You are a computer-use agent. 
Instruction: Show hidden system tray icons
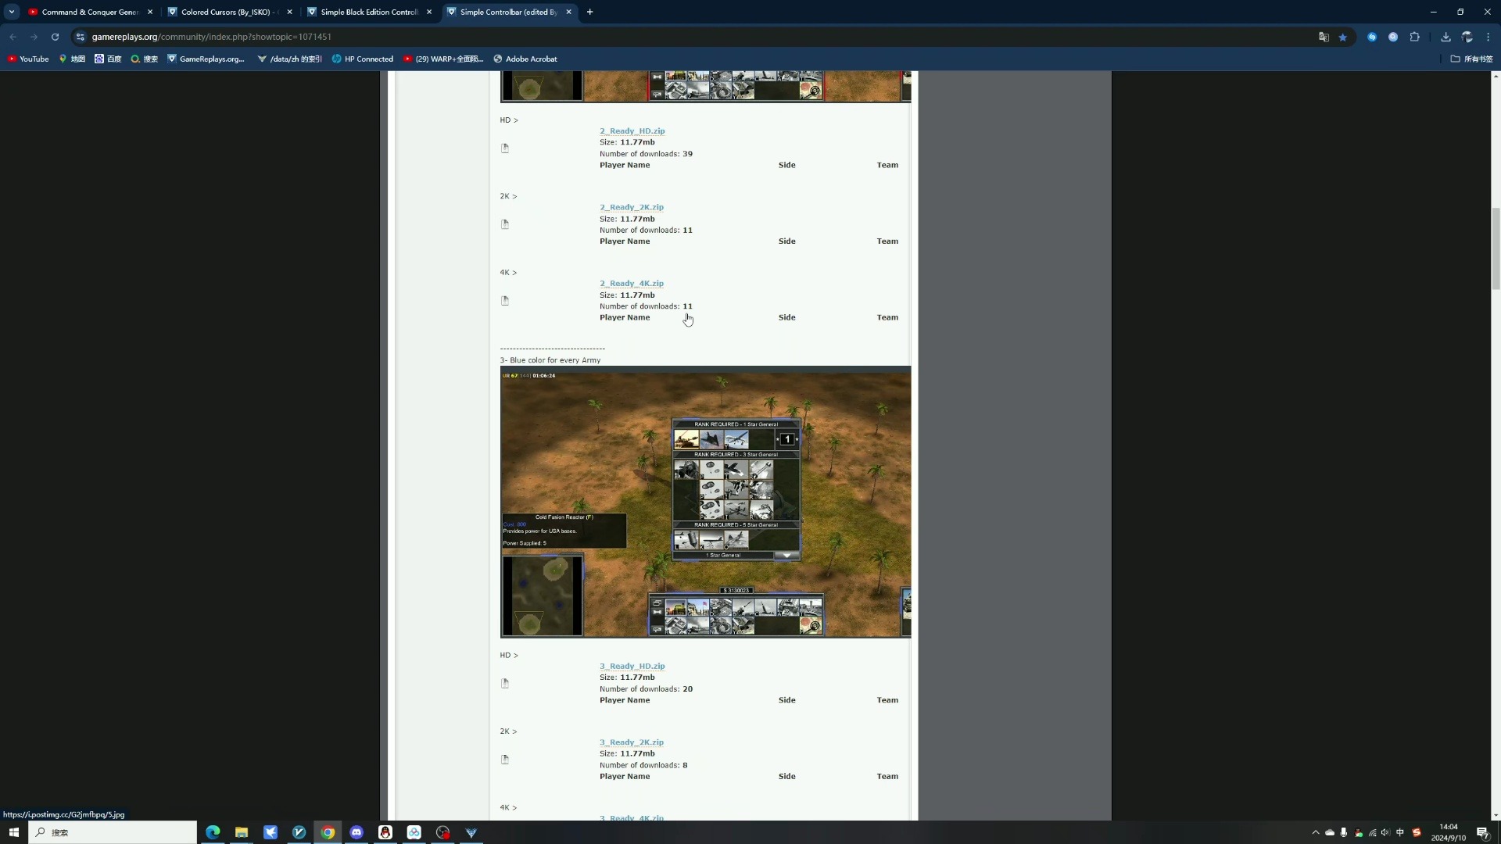(x=1316, y=832)
